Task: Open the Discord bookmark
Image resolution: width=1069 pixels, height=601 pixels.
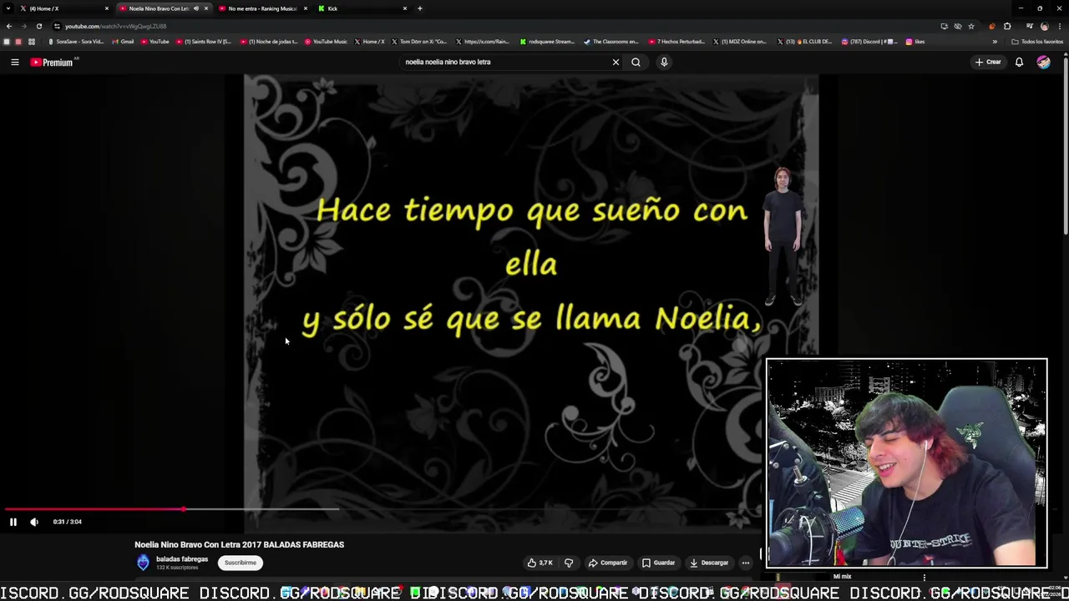Action: click(x=869, y=42)
